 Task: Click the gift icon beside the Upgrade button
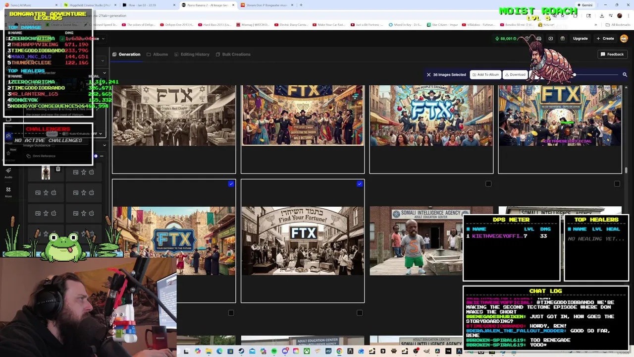(563, 38)
